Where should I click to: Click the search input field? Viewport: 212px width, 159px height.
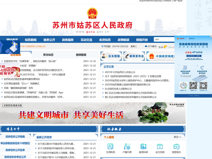tap(164, 39)
